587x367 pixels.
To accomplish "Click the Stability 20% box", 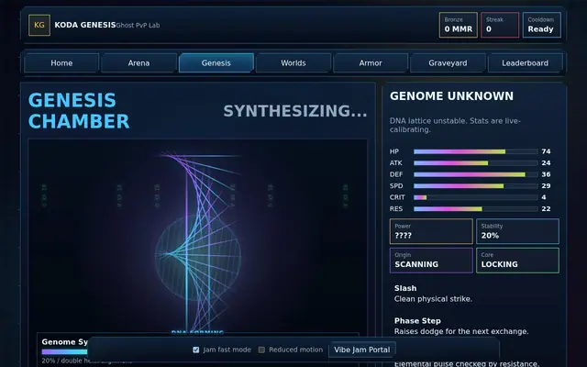I will click(517, 231).
